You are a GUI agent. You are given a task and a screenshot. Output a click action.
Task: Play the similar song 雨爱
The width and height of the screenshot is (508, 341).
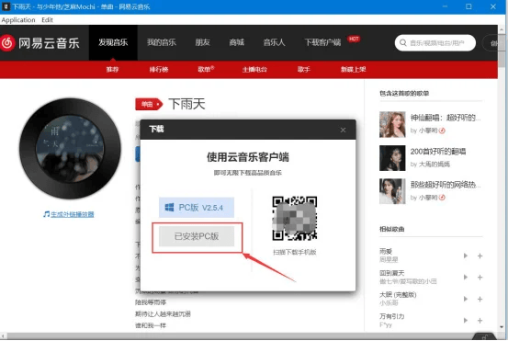466,256
